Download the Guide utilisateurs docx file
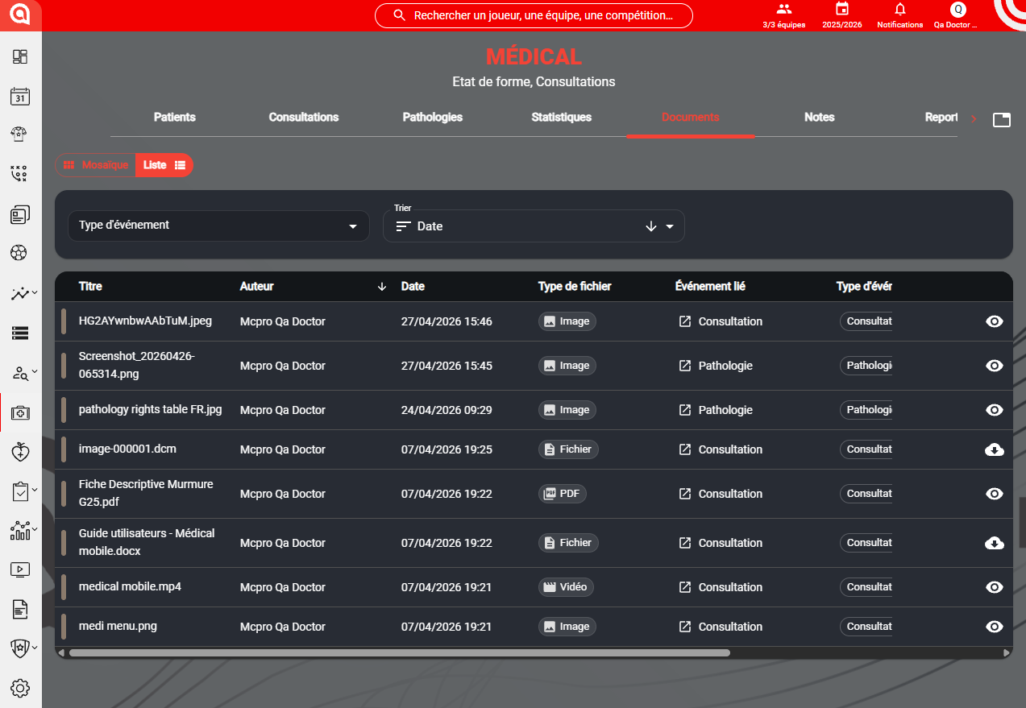 click(x=995, y=543)
